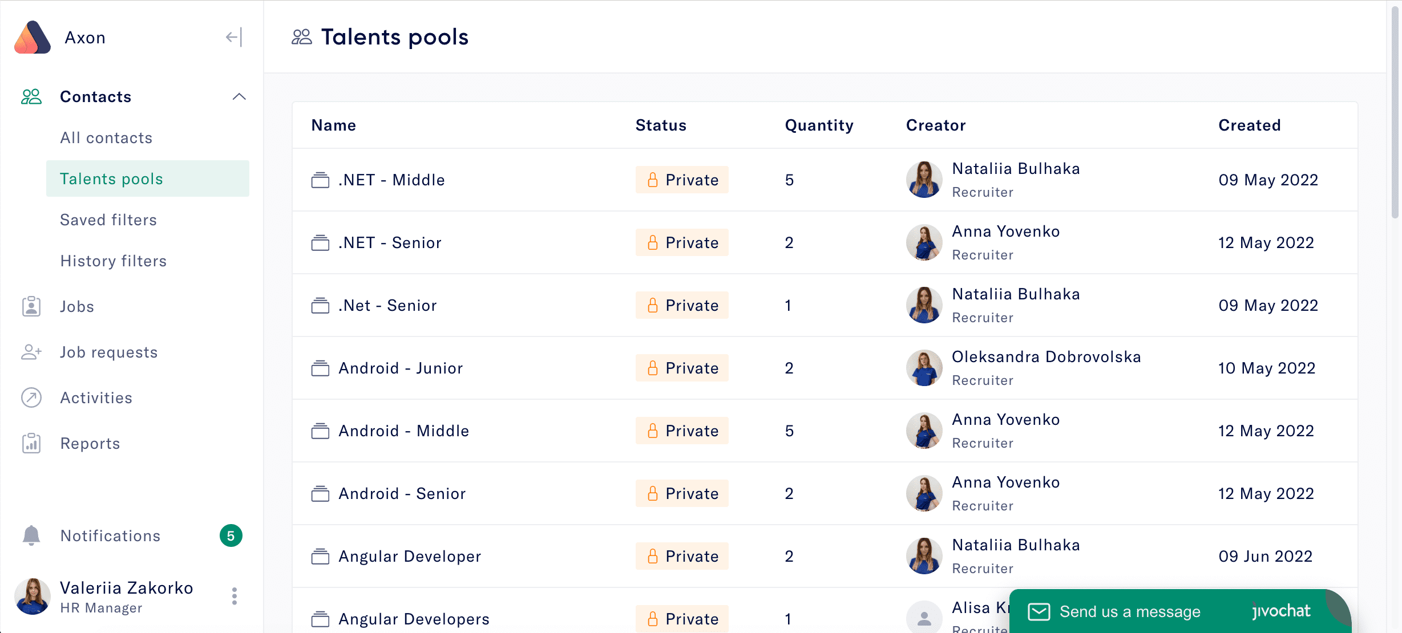Click the Axon logo icon
The height and width of the screenshot is (633, 1402).
click(x=33, y=38)
